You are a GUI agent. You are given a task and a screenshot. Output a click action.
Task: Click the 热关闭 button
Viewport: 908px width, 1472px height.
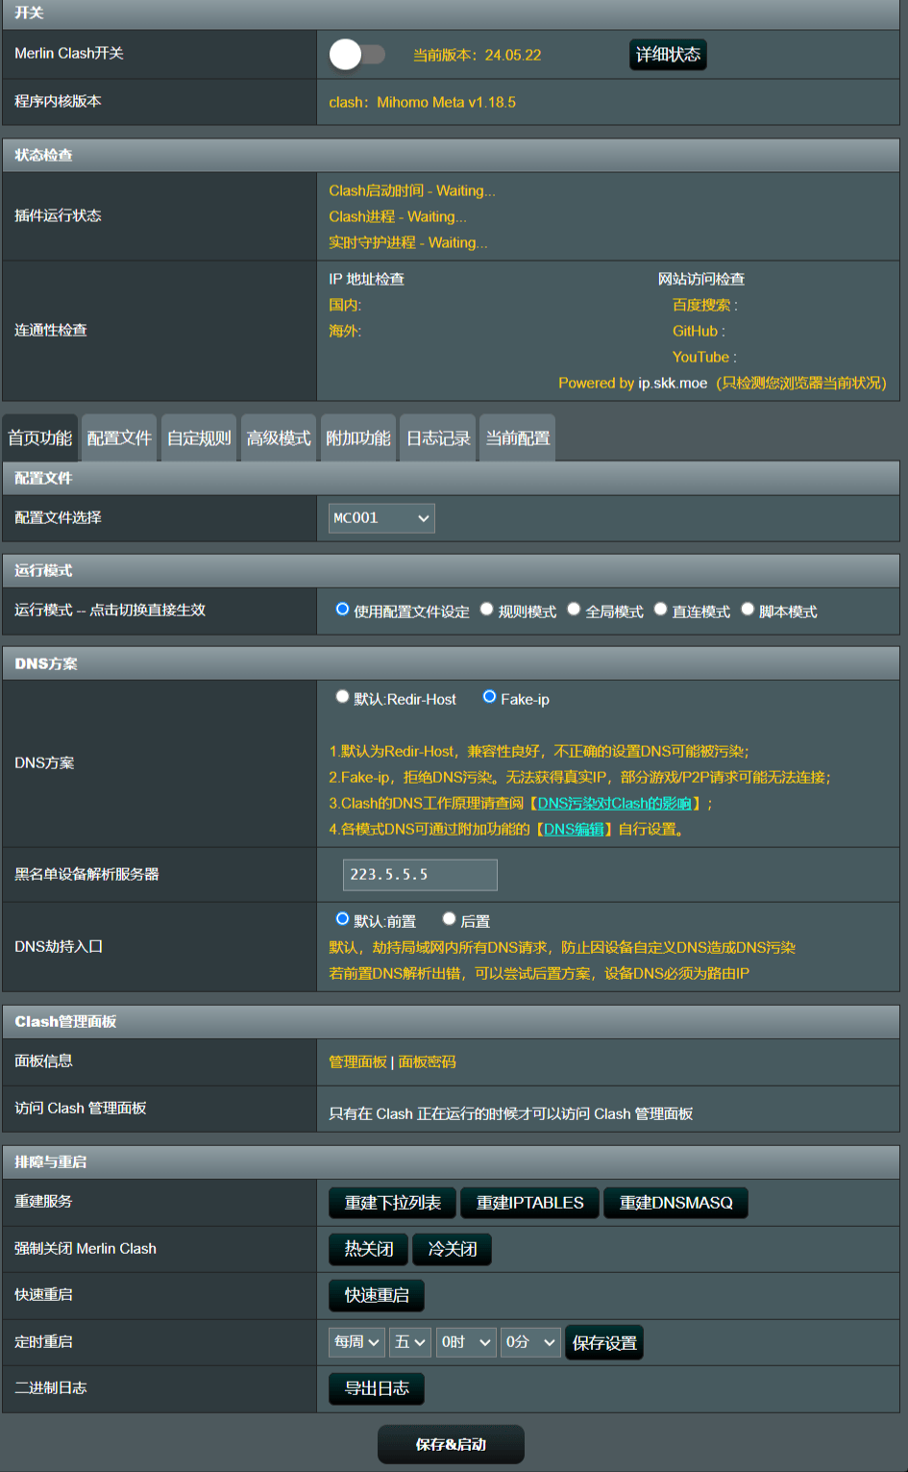tap(369, 1249)
